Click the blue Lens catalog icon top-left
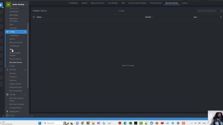223x125 pixels. [1, 5]
